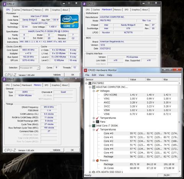Click the DRAM Frequency value field
Image resolution: width=184 pixels, height=179 pixels.
click(49, 107)
